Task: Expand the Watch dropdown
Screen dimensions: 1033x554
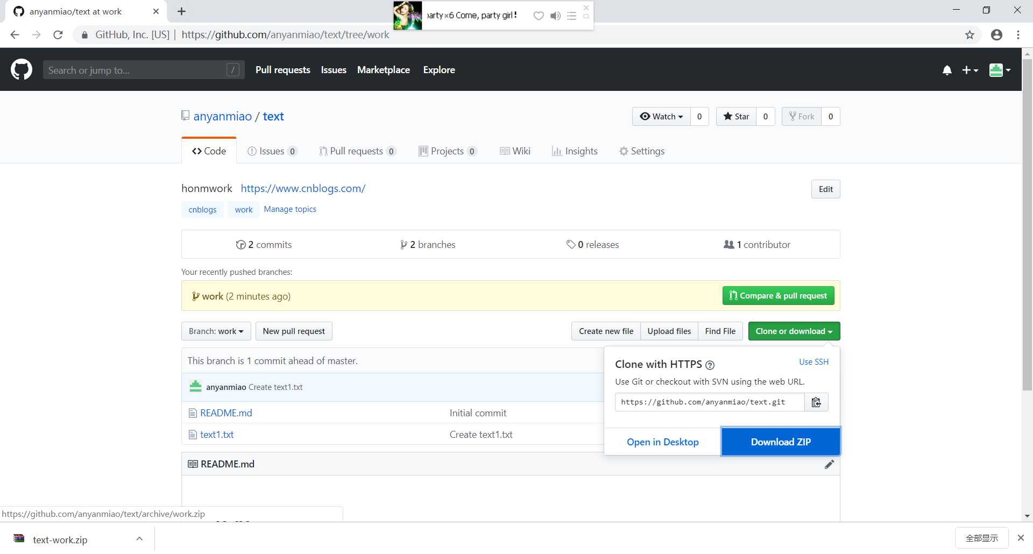Action: click(661, 117)
